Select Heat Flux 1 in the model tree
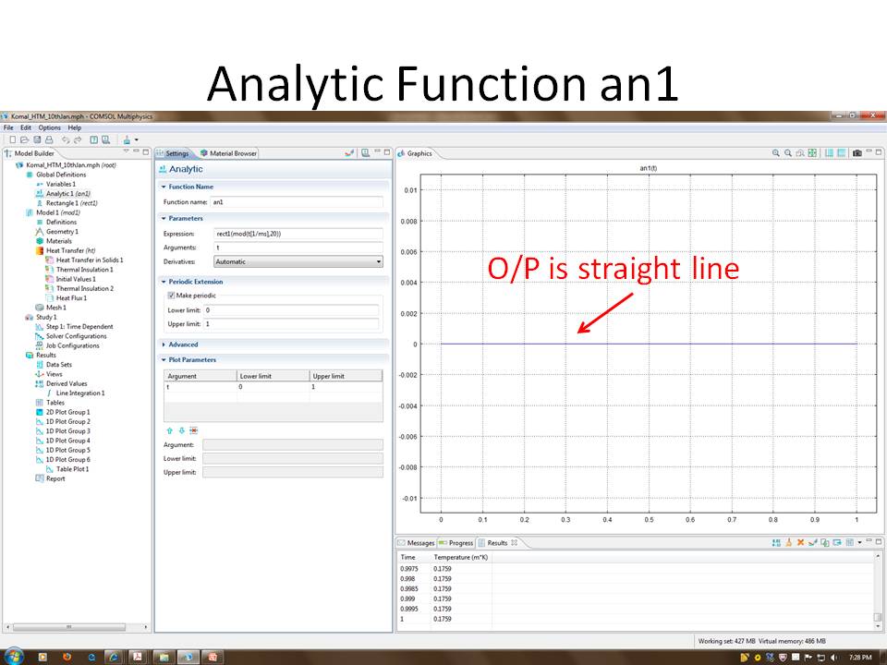This screenshot has width=887, height=665. pyautogui.click(x=70, y=298)
